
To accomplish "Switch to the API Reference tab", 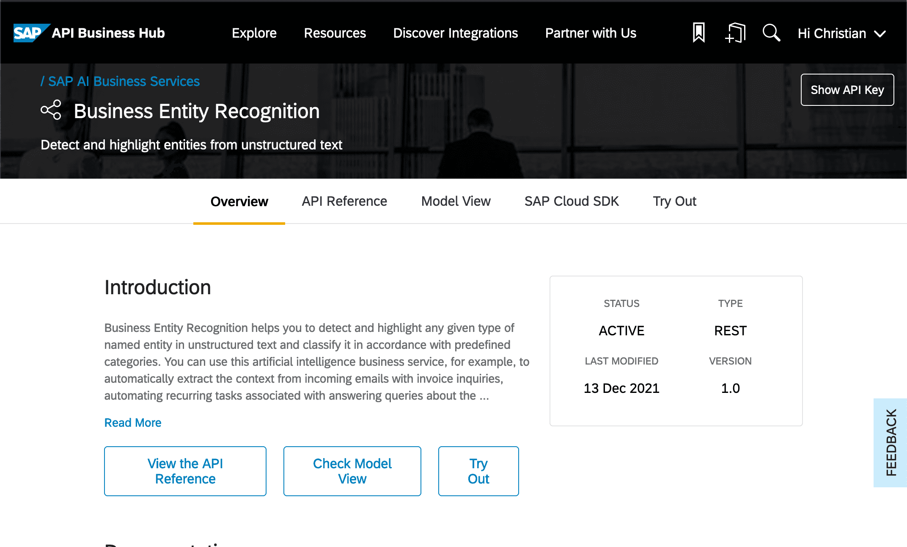I will [344, 202].
